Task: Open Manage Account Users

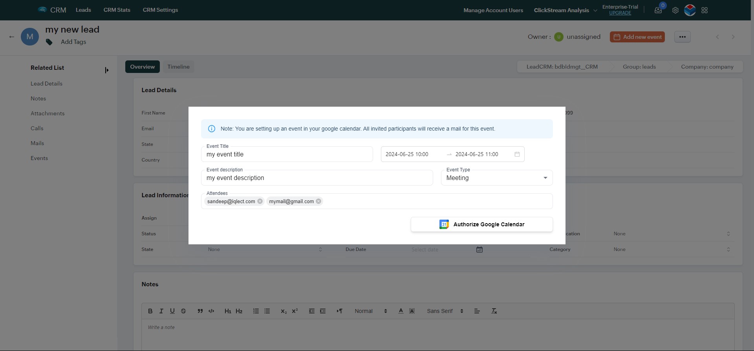Action: 493,10
